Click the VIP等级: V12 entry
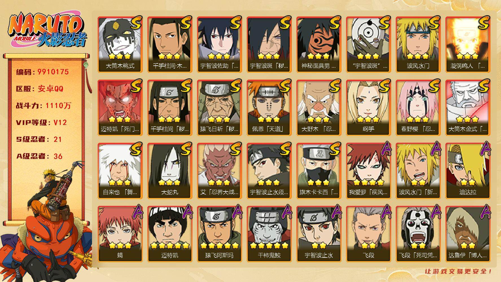This screenshot has height=282, width=501. (x=41, y=123)
